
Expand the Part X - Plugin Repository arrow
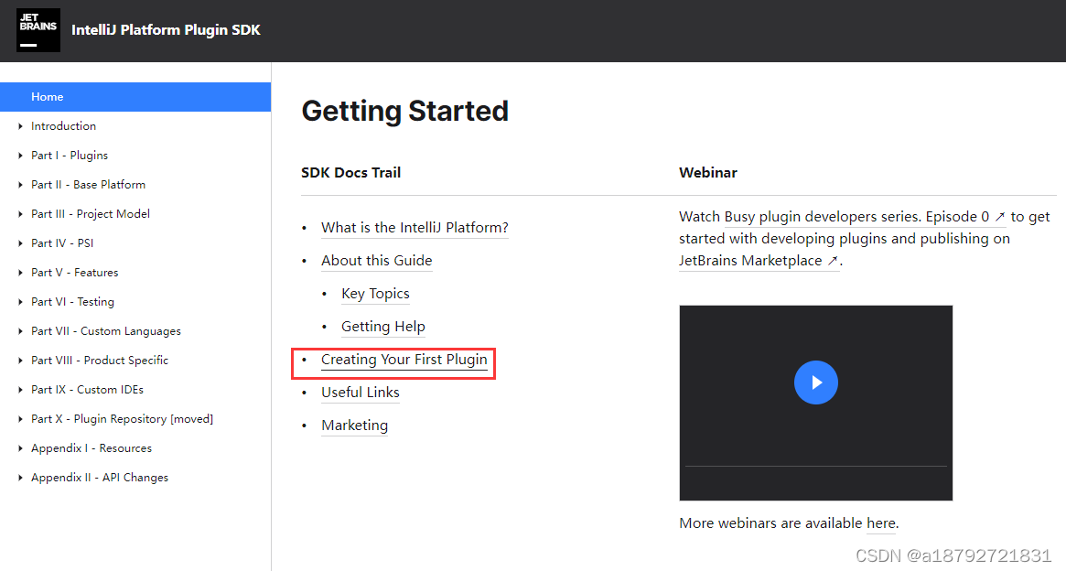(x=20, y=419)
